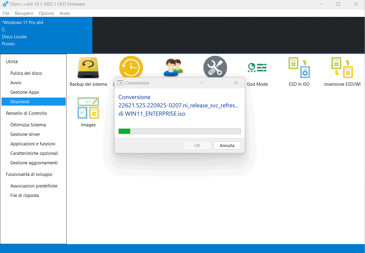The width and height of the screenshot is (365, 253).
Task: Select Pulizia del disco in sidebar
Action: (x=33, y=73)
